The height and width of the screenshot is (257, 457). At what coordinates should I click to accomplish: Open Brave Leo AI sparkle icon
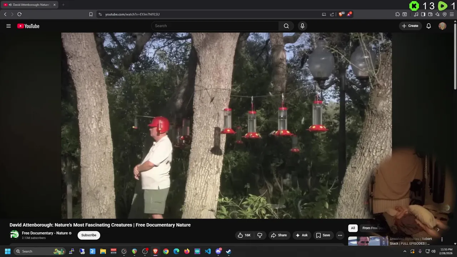point(437,14)
